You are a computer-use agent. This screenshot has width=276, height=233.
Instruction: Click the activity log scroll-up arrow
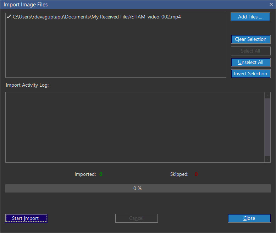coord(267,95)
